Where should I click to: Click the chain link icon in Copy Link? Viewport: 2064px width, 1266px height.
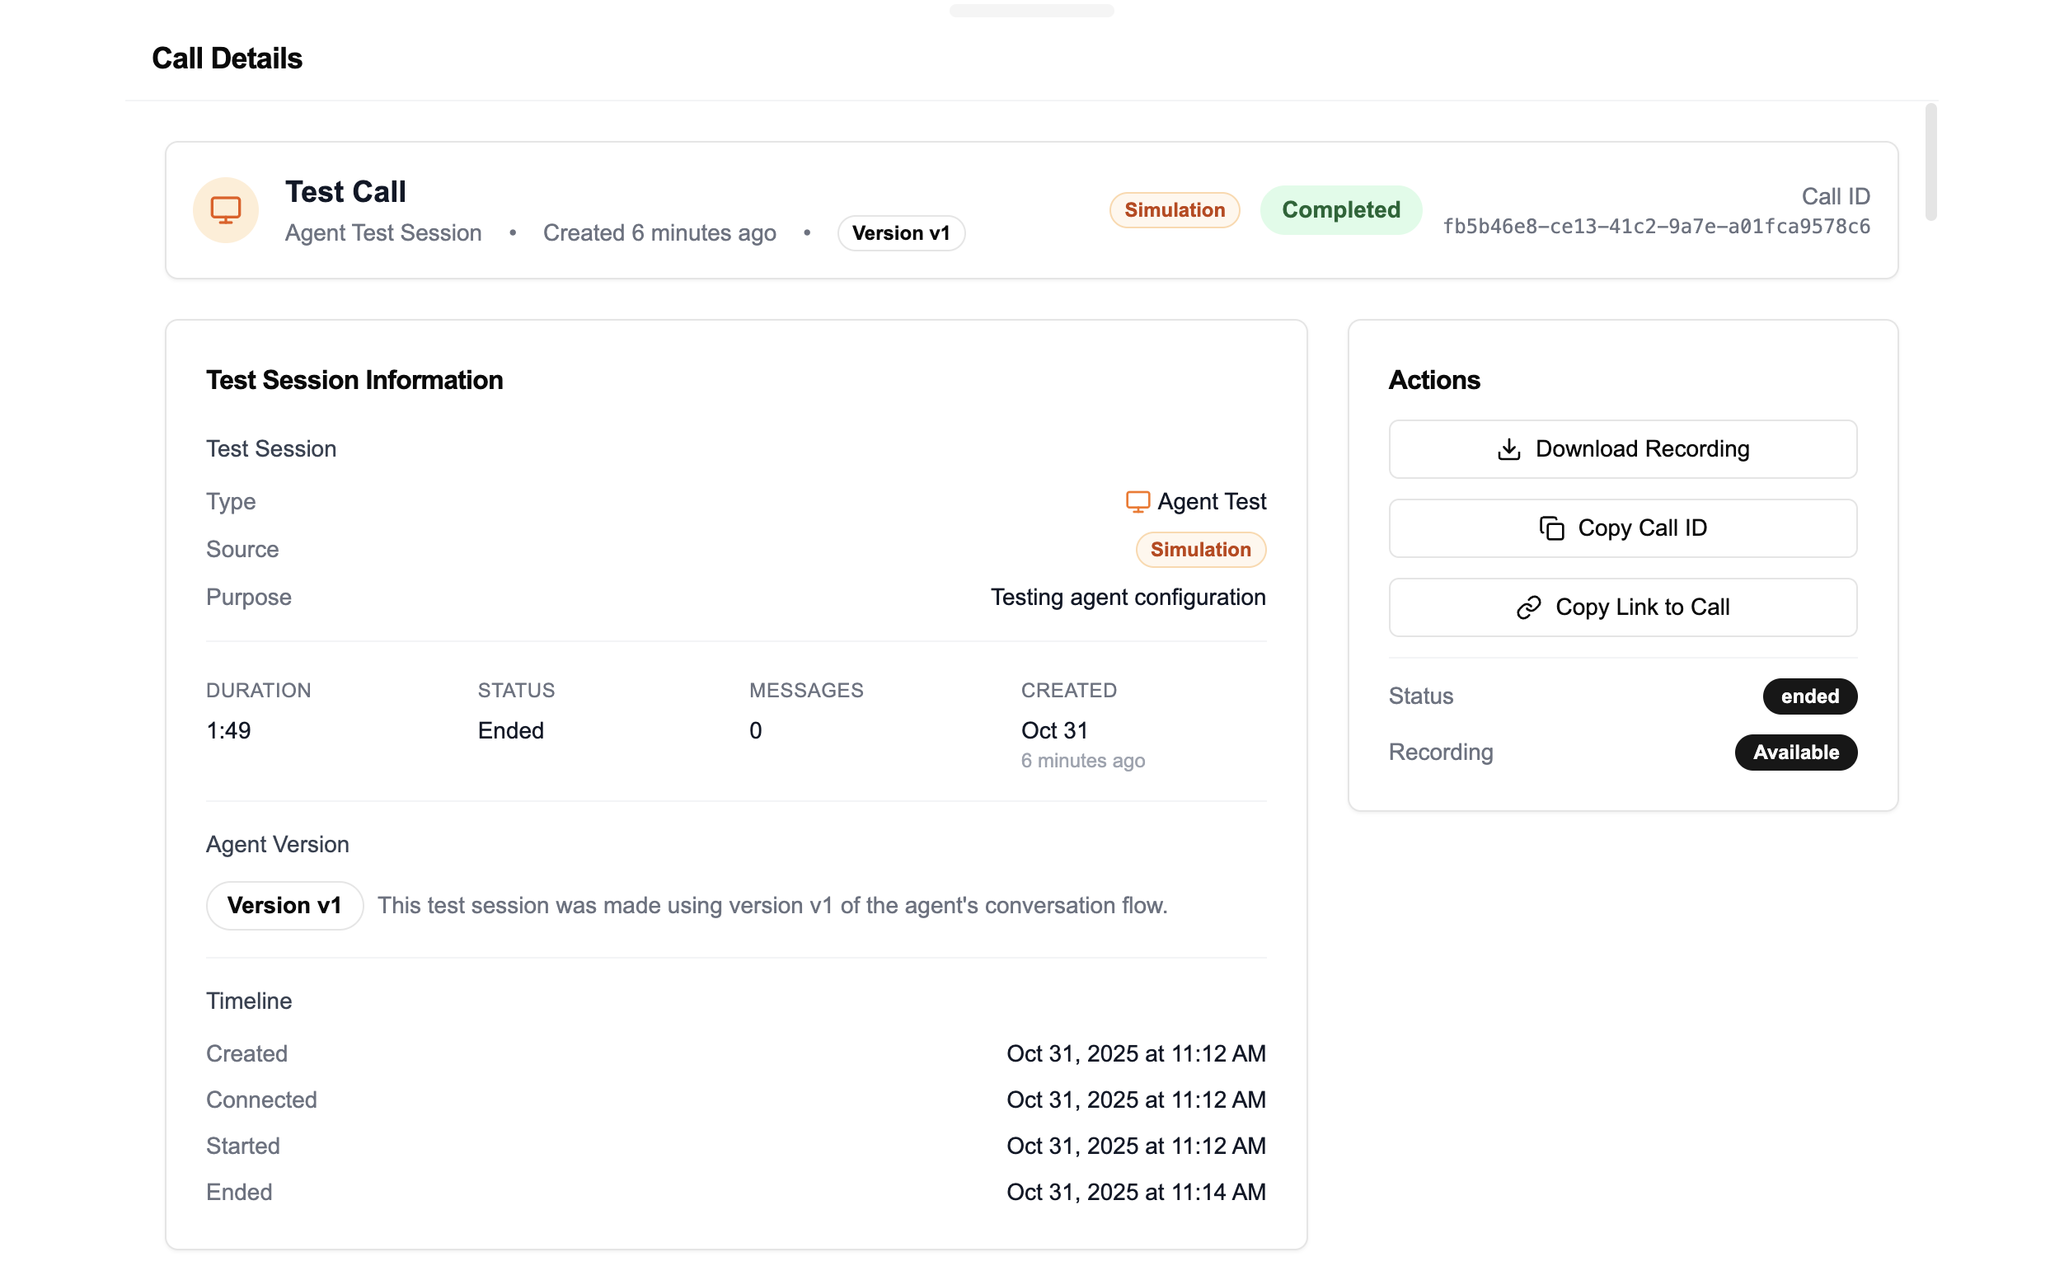[1529, 607]
